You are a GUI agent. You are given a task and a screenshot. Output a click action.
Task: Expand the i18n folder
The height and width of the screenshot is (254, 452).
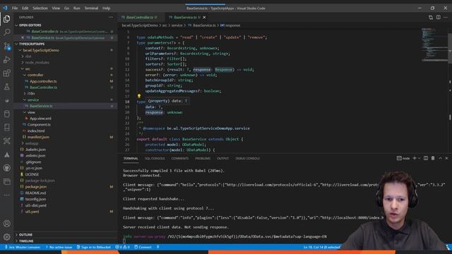pos(25,94)
